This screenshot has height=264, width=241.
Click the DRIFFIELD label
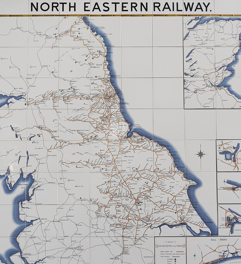[x=179, y=196]
